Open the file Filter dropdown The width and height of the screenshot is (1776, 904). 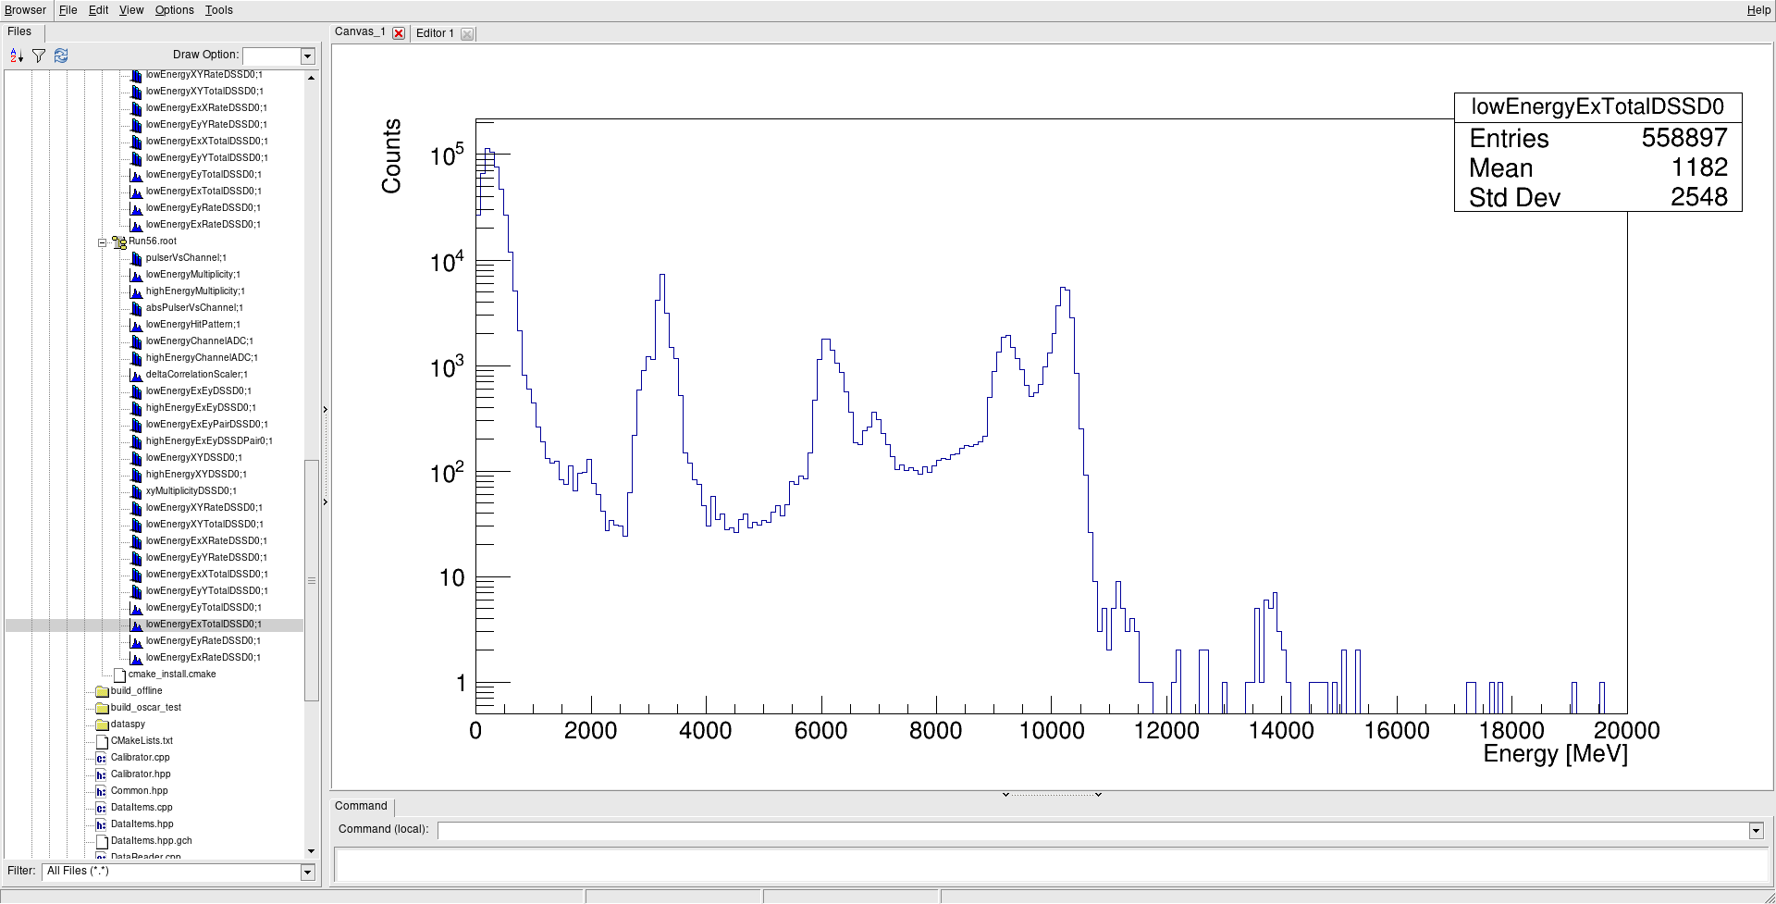(x=308, y=872)
